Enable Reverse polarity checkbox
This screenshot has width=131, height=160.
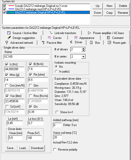pos(55,150)
